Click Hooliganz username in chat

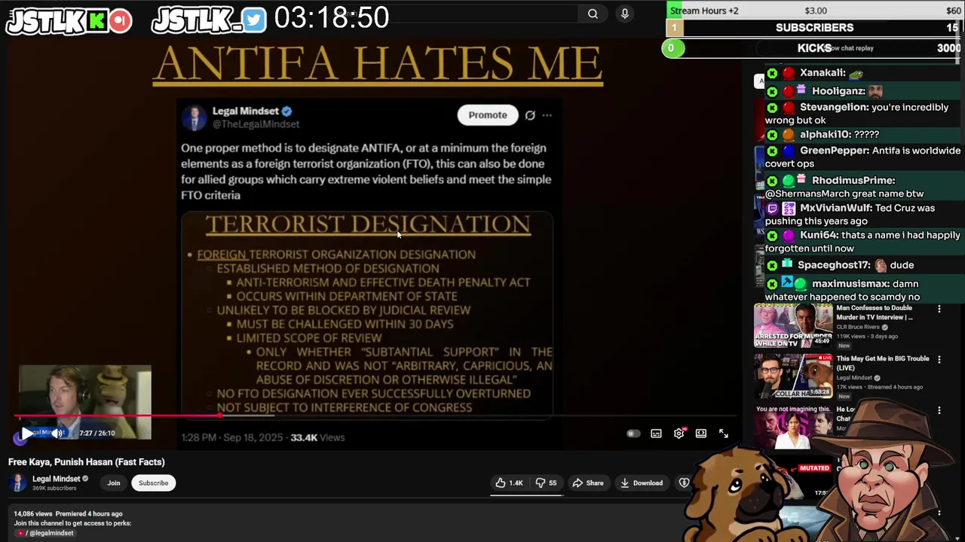(x=838, y=91)
